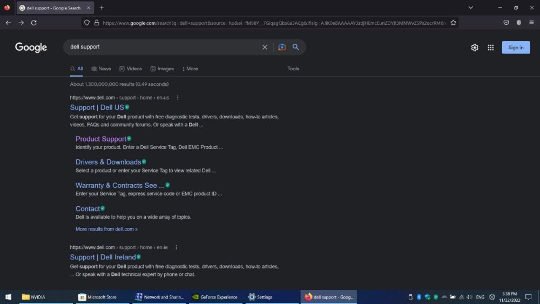
Task: Click the safety badge beside Dell Ireland
Action: 138,256
